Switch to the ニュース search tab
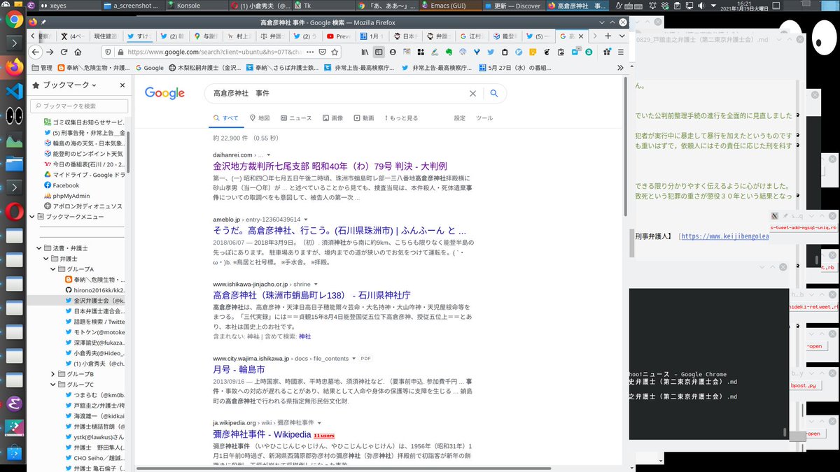Viewport: 840px width, 472px height. pos(296,118)
